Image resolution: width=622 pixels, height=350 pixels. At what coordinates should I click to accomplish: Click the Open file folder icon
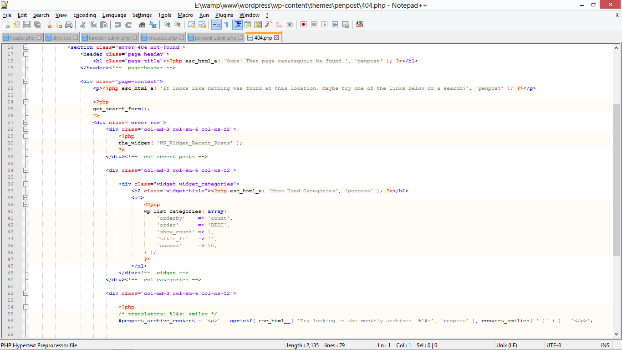[16, 25]
